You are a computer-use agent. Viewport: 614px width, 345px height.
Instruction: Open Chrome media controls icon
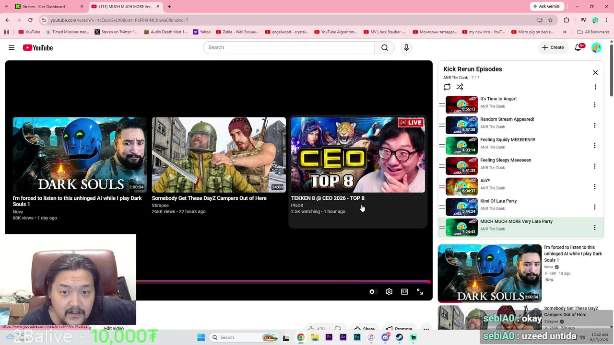click(x=583, y=20)
